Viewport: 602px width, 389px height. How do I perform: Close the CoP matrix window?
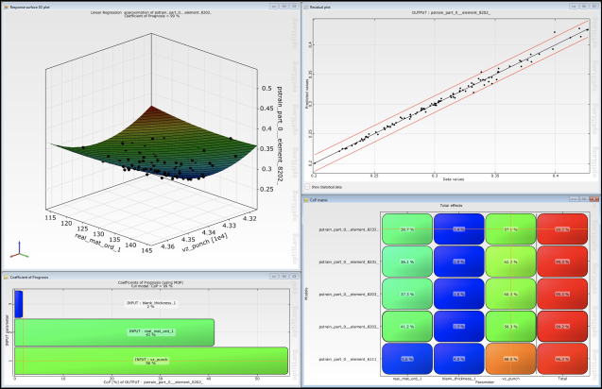click(x=593, y=199)
